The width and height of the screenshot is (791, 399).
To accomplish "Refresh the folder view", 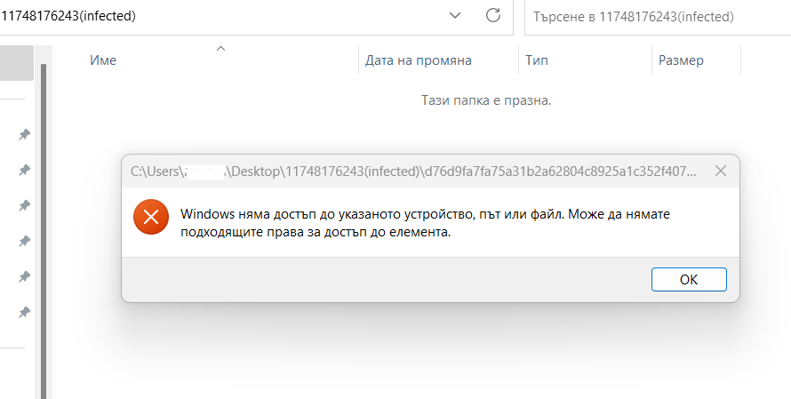I will (493, 16).
